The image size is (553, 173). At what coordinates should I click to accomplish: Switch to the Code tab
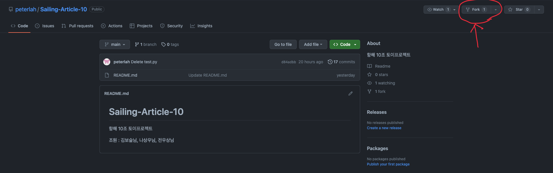click(19, 26)
